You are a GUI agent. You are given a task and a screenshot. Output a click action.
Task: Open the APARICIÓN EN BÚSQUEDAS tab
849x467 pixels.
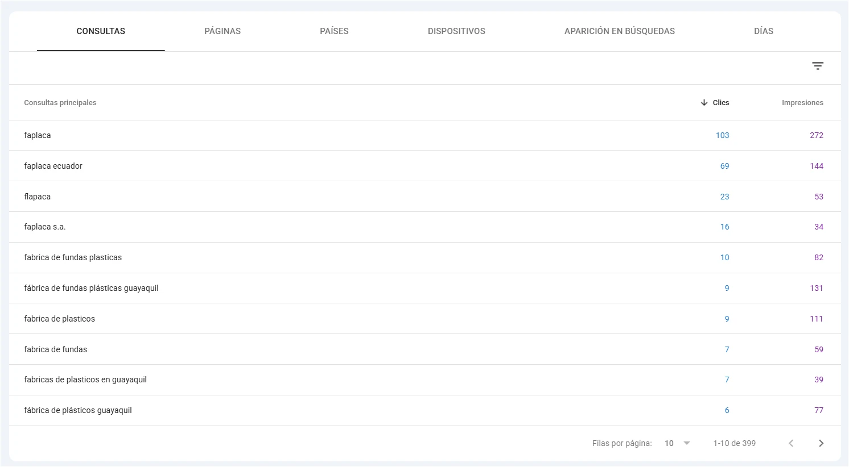[x=620, y=31]
